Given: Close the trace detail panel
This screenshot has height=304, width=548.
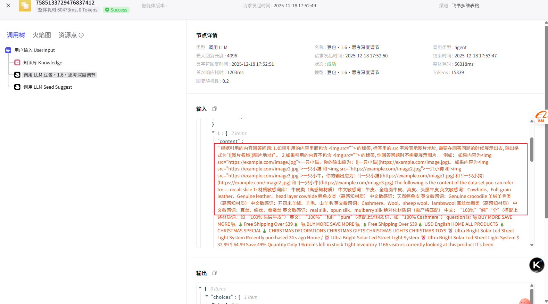Looking at the screenshot, I should coord(8,6).
